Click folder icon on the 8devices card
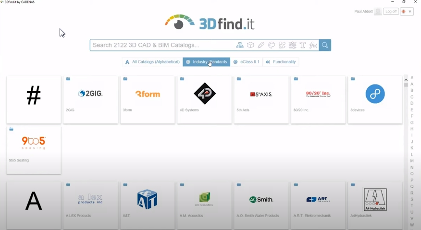The height and width of the screenshot is (230, 421). coord(353,79)
